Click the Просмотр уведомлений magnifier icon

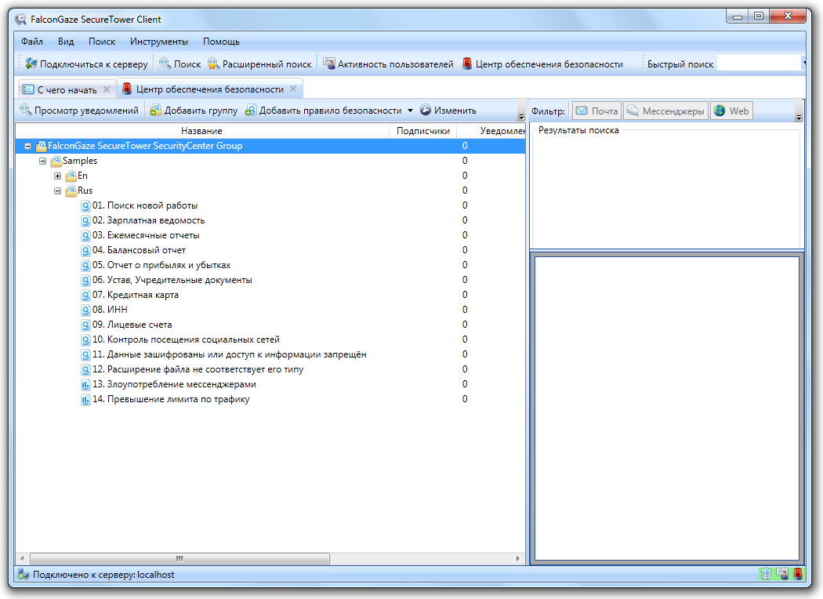pyautogui.click(x=25, y=110)
